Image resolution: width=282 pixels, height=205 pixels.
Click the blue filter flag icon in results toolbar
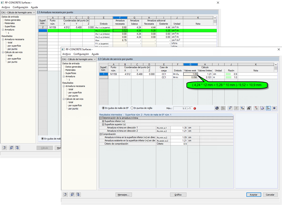pyautogui.click(x=230, y=108)
